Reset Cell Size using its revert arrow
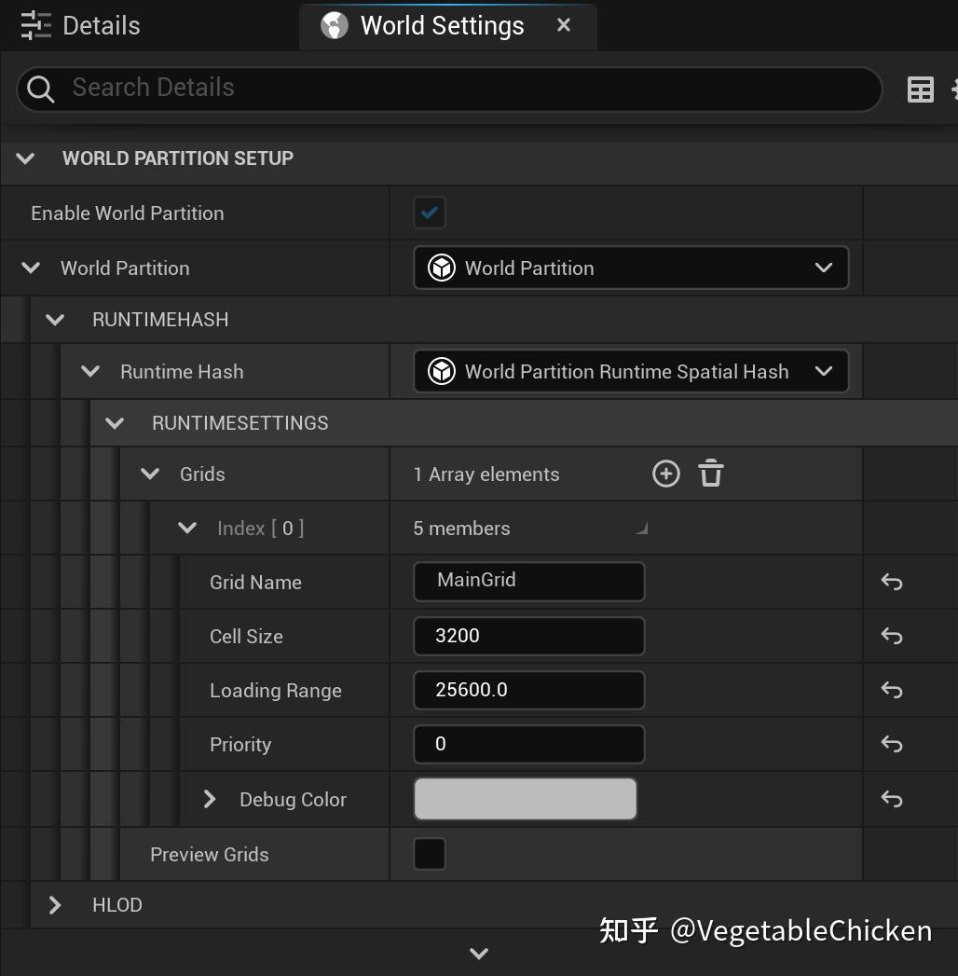 pyautogui.click(x=891, y=636)
